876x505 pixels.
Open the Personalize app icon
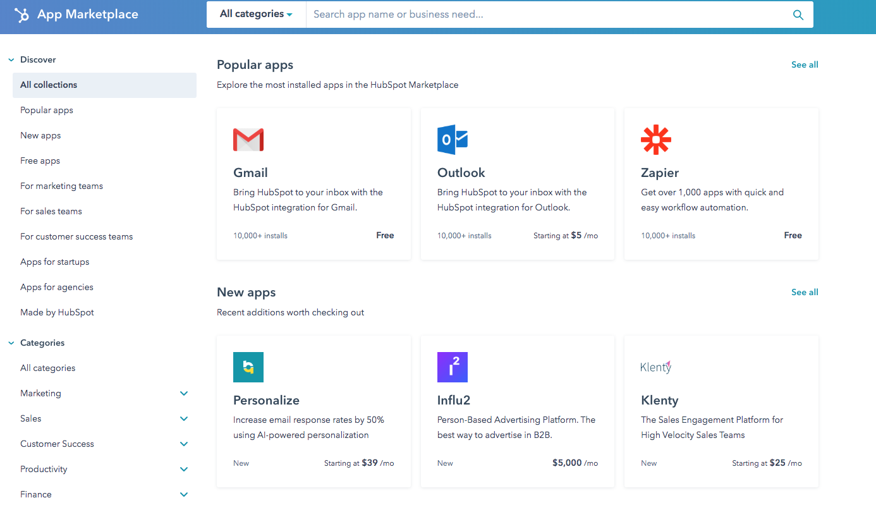pyautogui.click(x=248, y=367)
